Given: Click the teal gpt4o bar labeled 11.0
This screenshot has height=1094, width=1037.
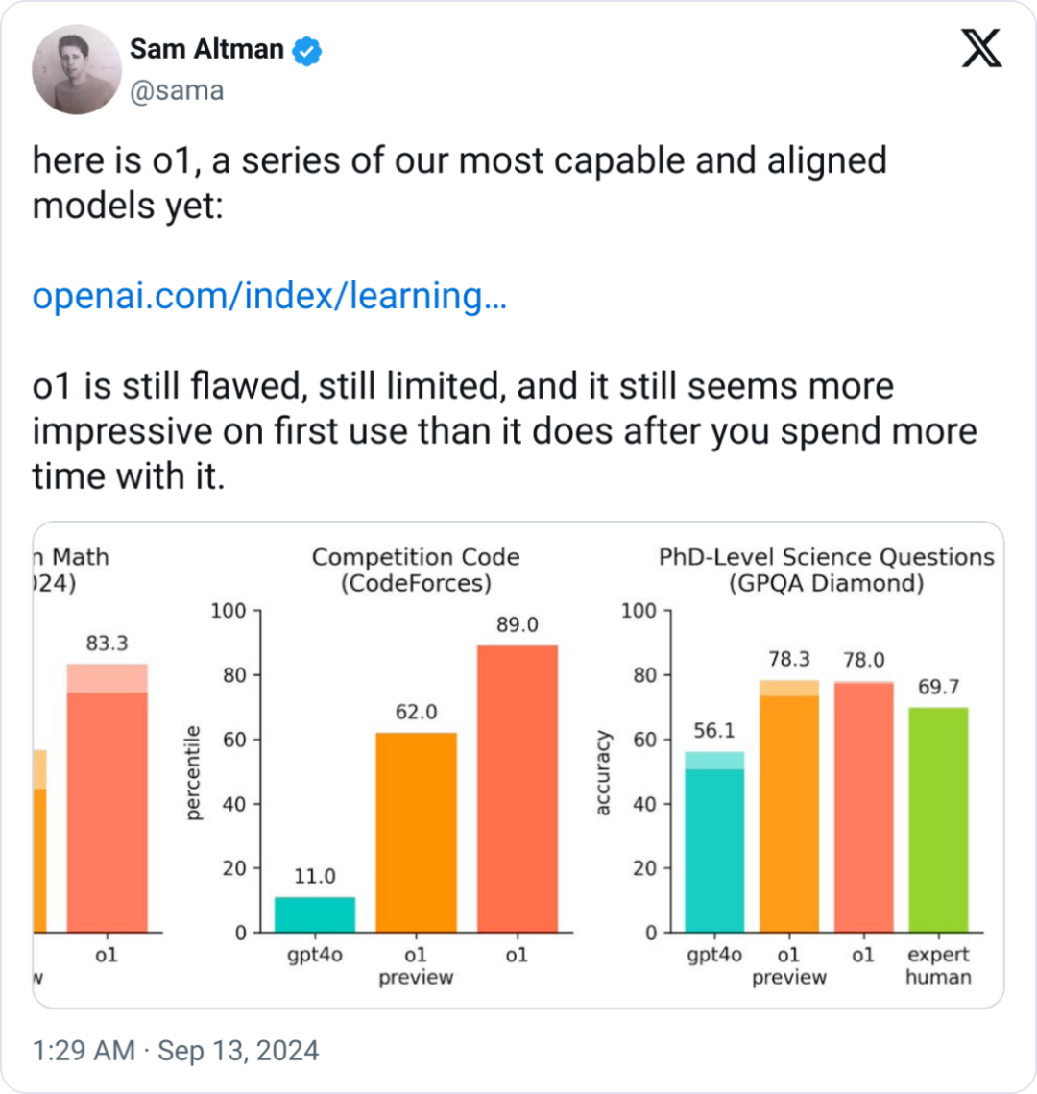Looking at the screenshot, I should click(x=315, y=914).
